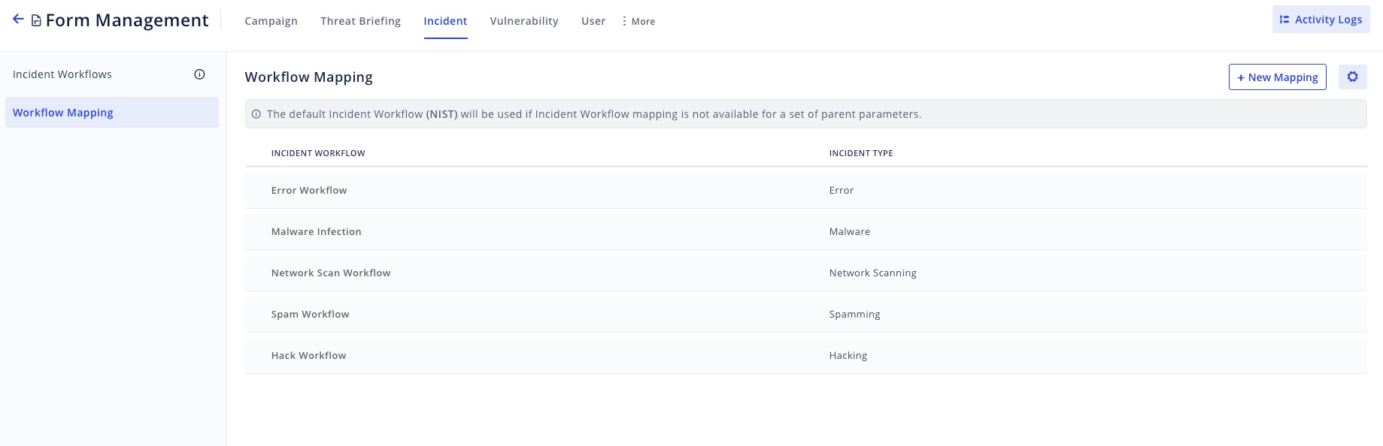Click the Incident Workflows info icon
The width and height of the screenshot is (1383, 446).
199,74
